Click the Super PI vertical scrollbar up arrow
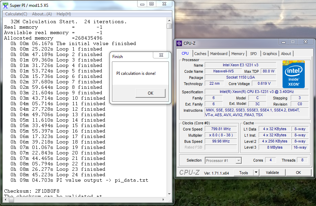 tap(169, 20)
